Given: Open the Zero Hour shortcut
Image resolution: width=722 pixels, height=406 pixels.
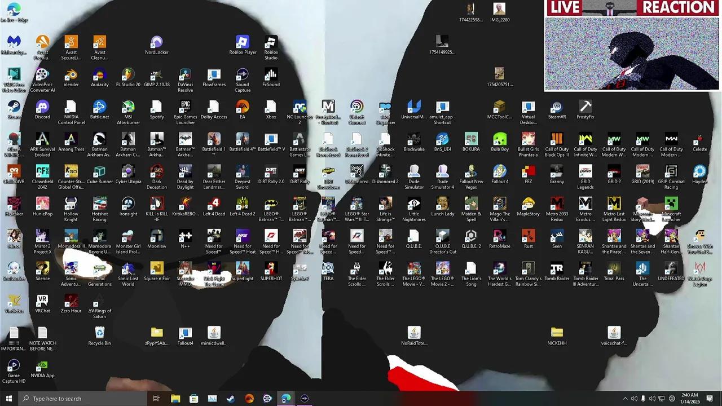Looking at the screenshot, I should coord(71,304).
